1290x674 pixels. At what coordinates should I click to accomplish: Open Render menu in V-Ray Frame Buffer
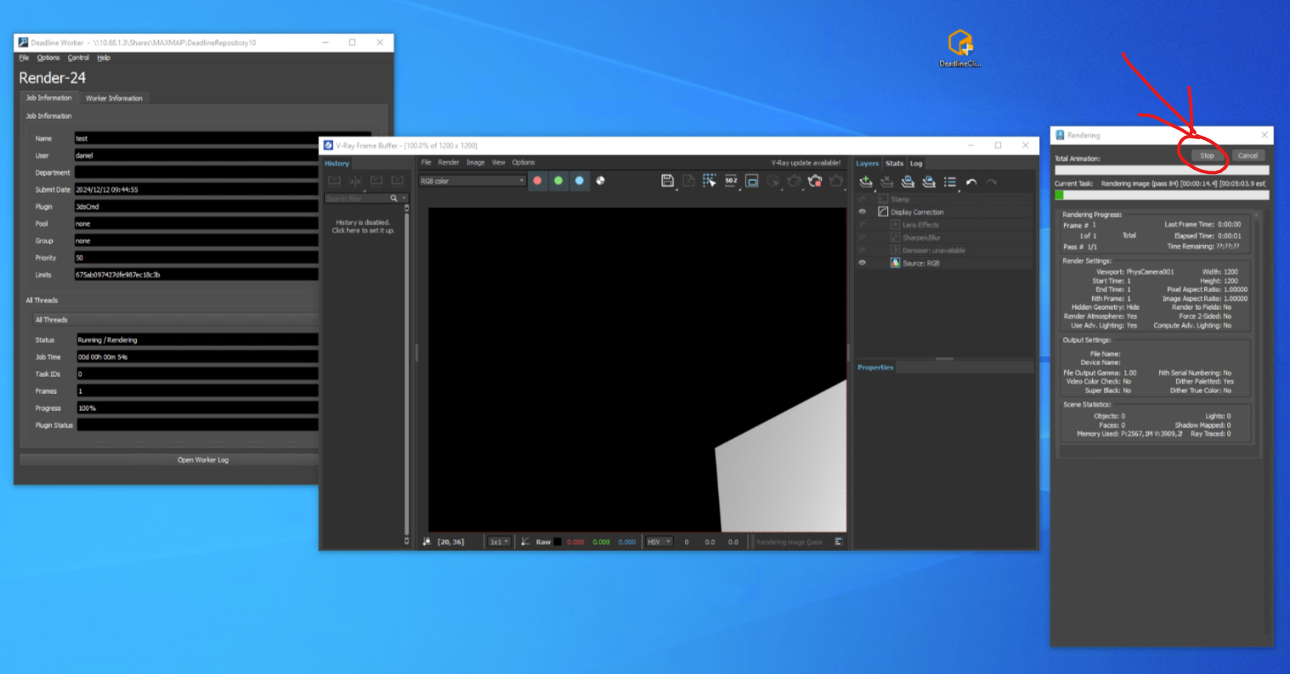pyautogui.click(x=449, y=162)
